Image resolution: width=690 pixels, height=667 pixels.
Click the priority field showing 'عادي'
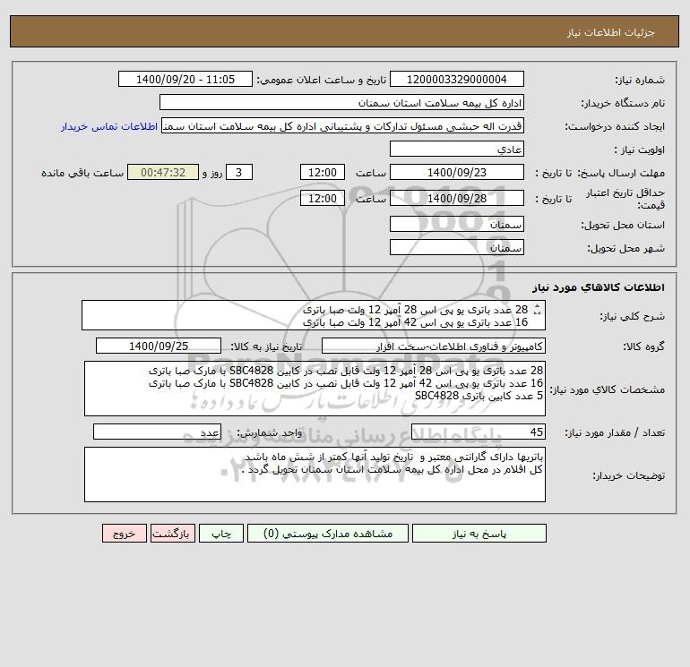[457, 149]
